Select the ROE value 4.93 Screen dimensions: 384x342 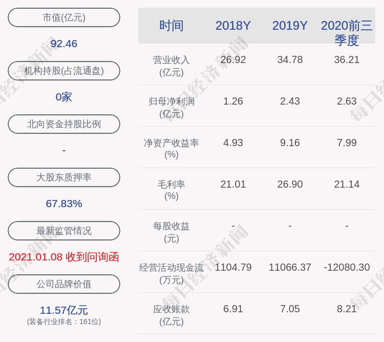tap(233, 143)
